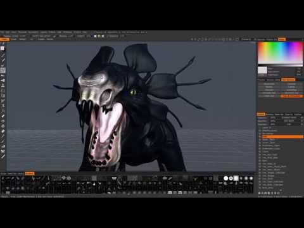Screen dimensions: 304x228
Task: Open the orange tab beneath the color swatch
Action: click(288, 80)
